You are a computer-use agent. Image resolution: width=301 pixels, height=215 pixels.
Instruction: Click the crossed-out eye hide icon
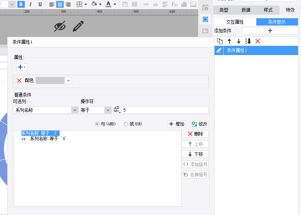pyautogui.click(x=60, y=26)
